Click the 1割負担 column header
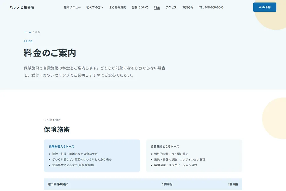 click(167, 184)
